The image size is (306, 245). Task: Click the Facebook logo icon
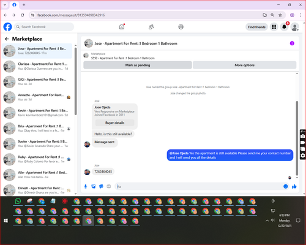8,27
